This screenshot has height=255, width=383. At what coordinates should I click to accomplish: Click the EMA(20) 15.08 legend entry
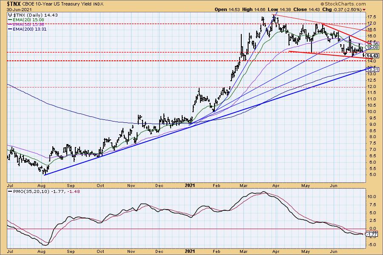pos(29,20)
